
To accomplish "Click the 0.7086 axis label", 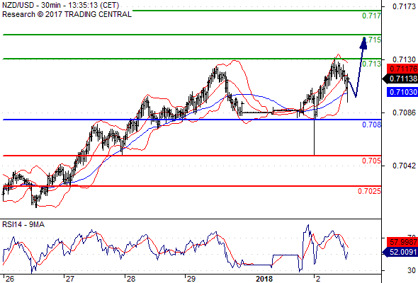I will [x=404, y=112].
